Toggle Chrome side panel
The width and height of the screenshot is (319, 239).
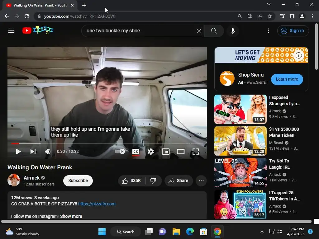tap(292, 16)
